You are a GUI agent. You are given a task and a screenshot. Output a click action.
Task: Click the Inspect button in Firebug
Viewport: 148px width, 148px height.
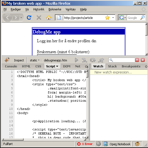click(19, 60)
